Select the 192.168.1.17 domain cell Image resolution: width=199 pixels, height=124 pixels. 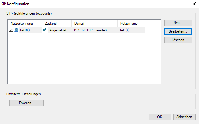click(83, 30)
